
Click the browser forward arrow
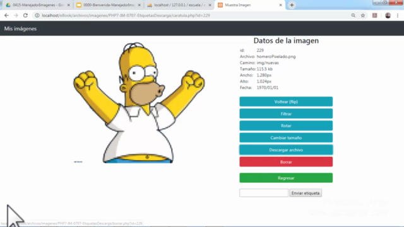click(x=16, y=15)
